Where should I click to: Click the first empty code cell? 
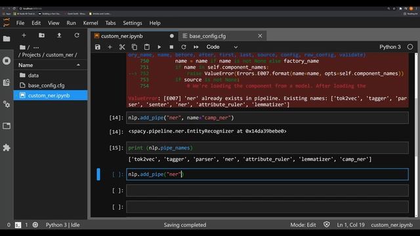tap(267, 191)
